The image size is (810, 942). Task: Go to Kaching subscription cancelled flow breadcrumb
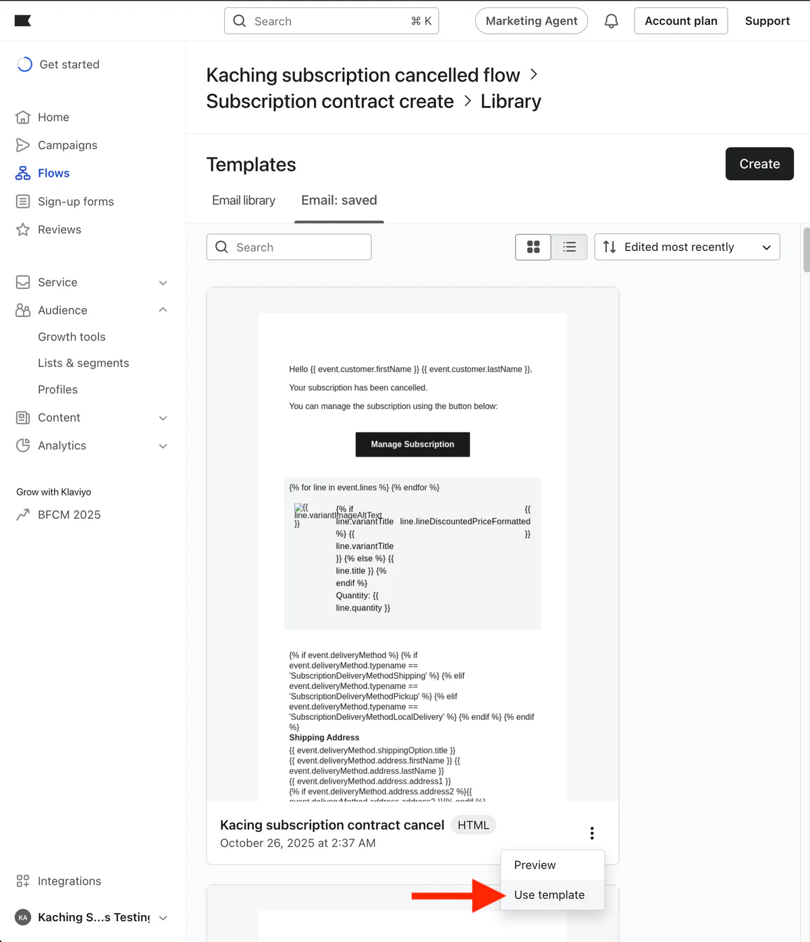point(363,75)
